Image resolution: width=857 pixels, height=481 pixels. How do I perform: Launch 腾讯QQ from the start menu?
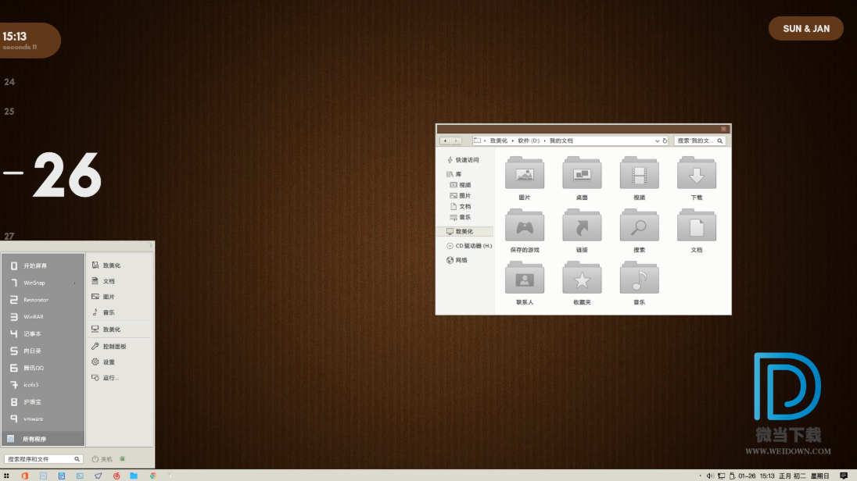point(43,368)
